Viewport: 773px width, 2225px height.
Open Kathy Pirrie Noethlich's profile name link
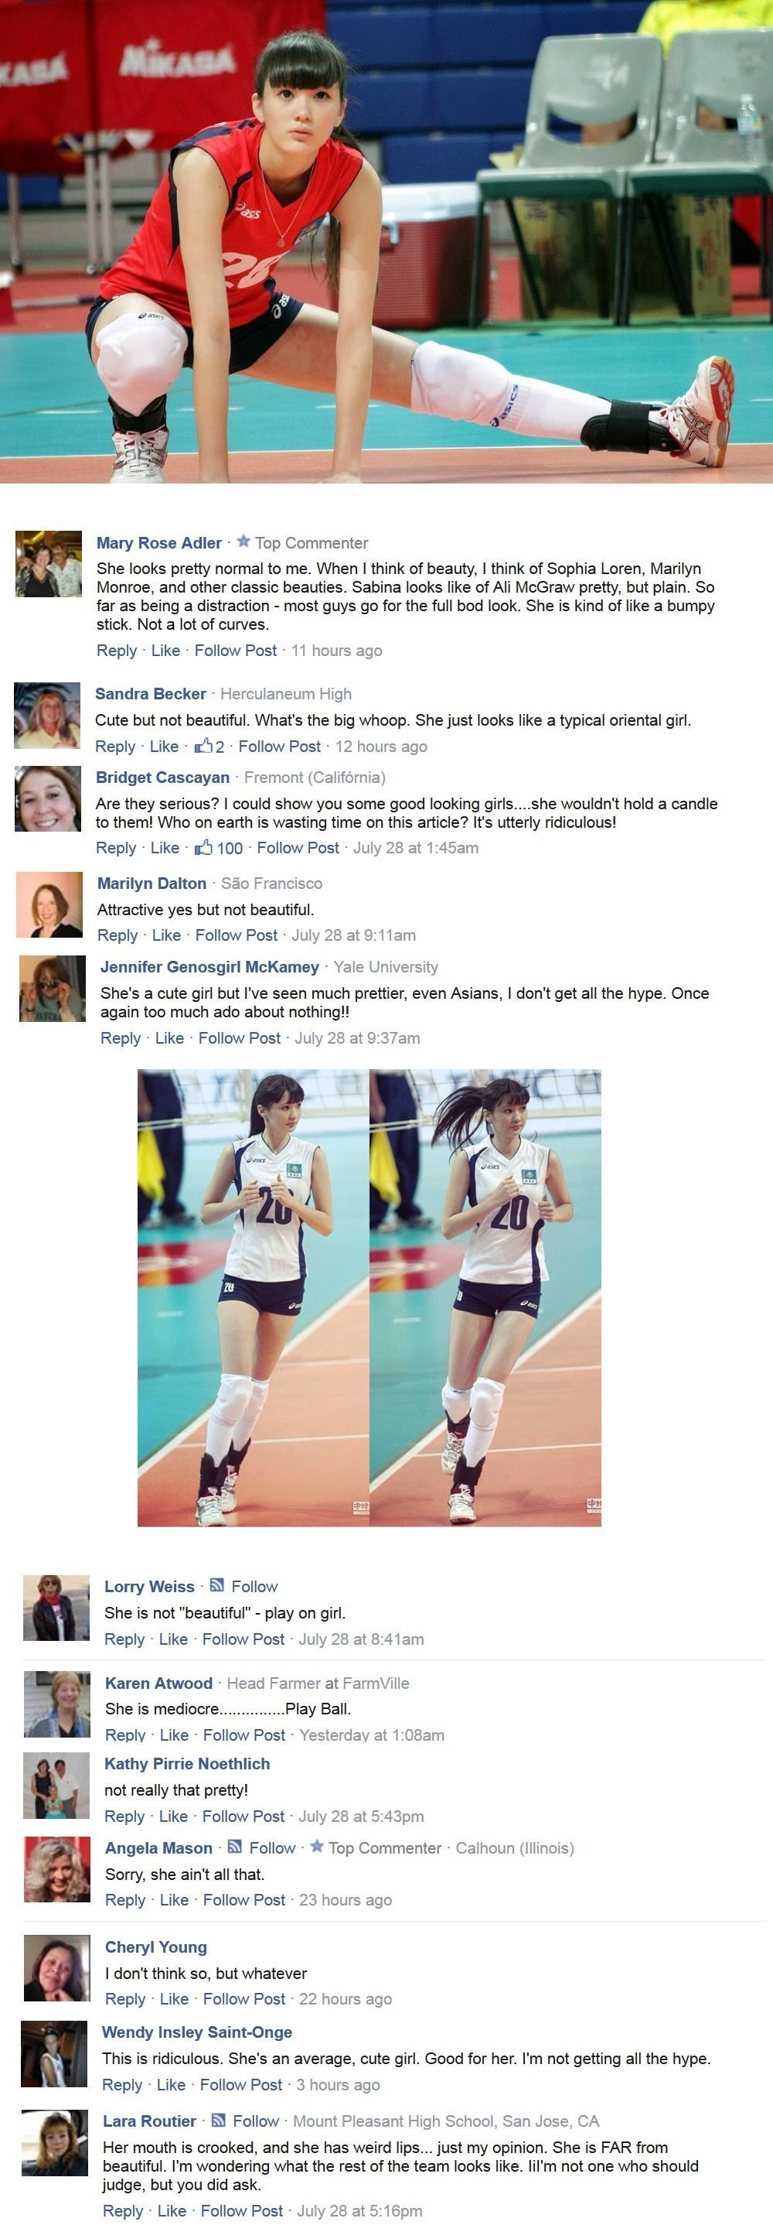coord(187,1763)
